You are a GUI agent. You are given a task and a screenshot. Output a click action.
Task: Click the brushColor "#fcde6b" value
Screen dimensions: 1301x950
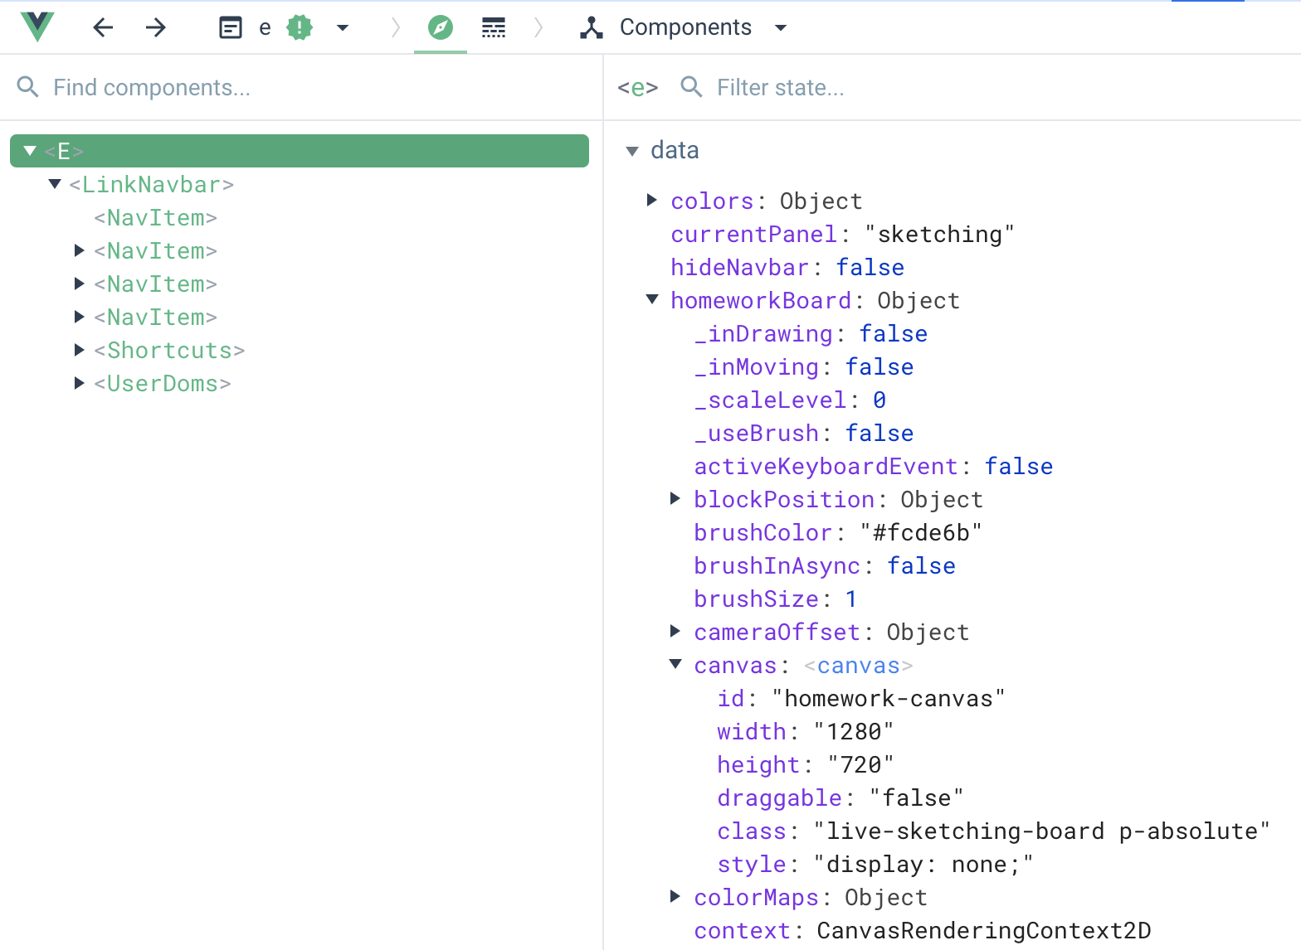(921, 532)
